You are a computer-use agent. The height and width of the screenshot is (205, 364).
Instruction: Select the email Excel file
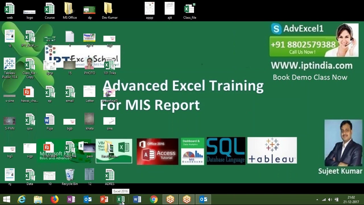(x=70, y=94)
